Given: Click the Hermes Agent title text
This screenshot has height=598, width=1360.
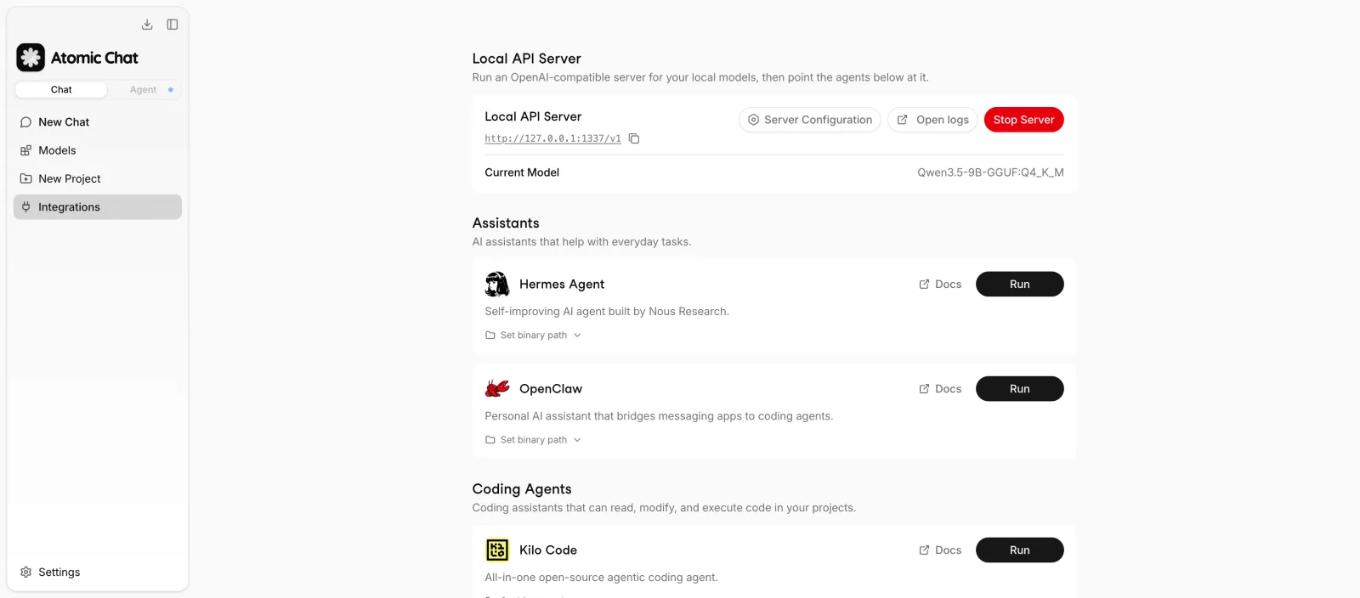Looking at the screenshot, I should [562, 285].
